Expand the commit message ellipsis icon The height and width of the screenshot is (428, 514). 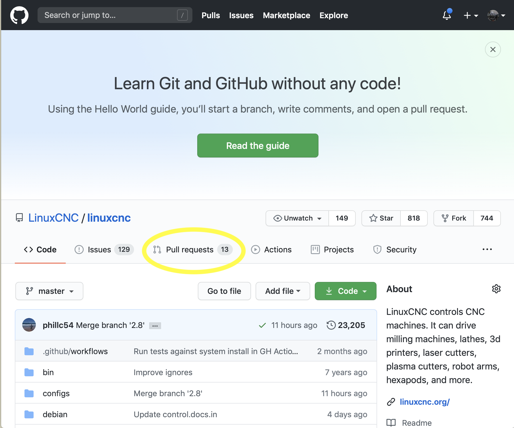[x=155, y=326]
